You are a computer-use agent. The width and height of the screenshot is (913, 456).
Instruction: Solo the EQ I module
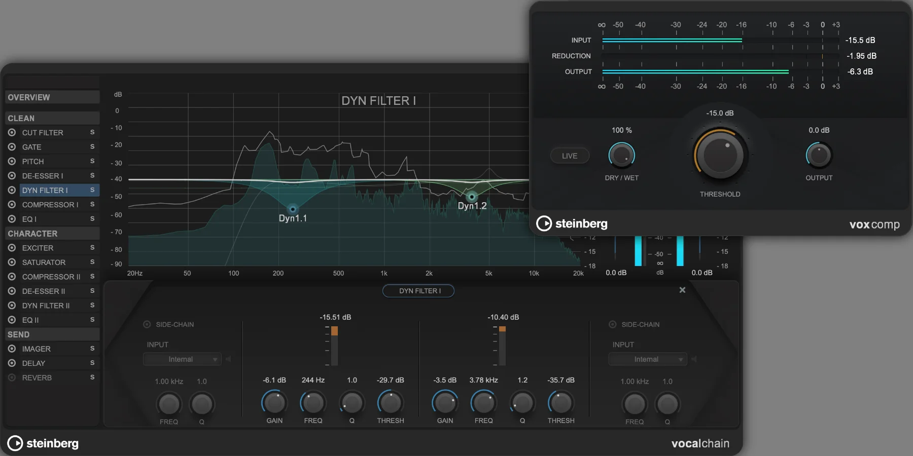[x=92, y=219]
